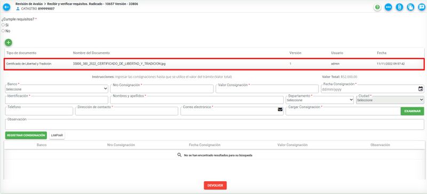This screenshot has height=194, width=427.
Task: Focus the Identificación field
Action: click(57, 100)
